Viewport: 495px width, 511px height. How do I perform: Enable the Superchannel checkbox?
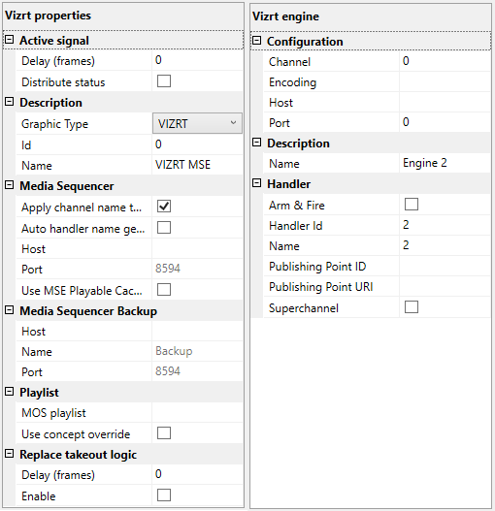(412, 307)
